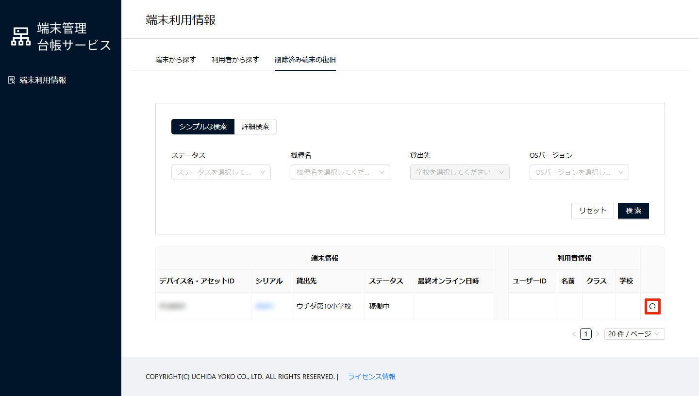The image size is (699, 396).
Task: Open the ステータス dropdown
Action: 221,172
